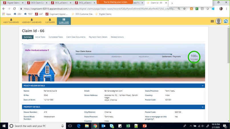The height and width of the screenshot is (129, 230).
Task: View the Payment Claim Details tab
Action: tap(98, 37)
